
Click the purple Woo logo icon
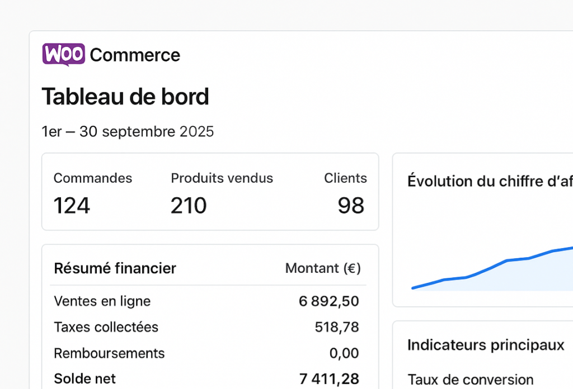click(x=63, y=54)
